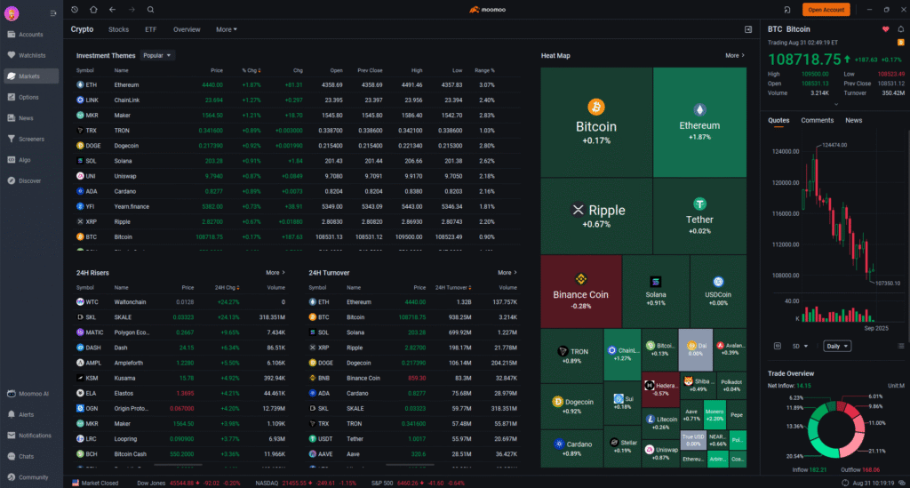Sort 24H Risers by 24H Chg column
Screen dimensions: 910x488
pos(227,287)
